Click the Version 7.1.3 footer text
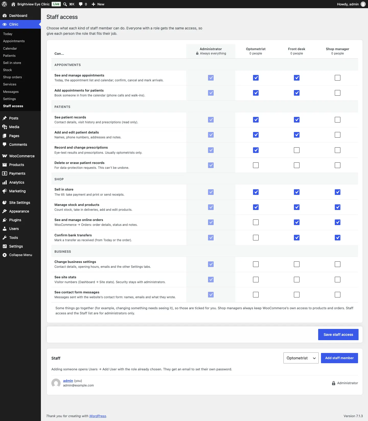This screenshot has width=368, height=421. [353, 416]
